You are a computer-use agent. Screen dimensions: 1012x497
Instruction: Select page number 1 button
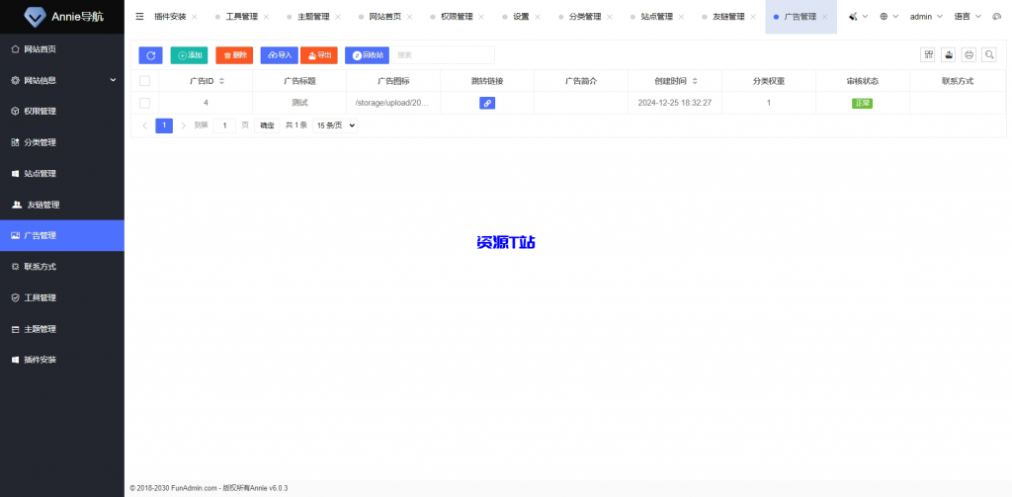tap(164, 125)
